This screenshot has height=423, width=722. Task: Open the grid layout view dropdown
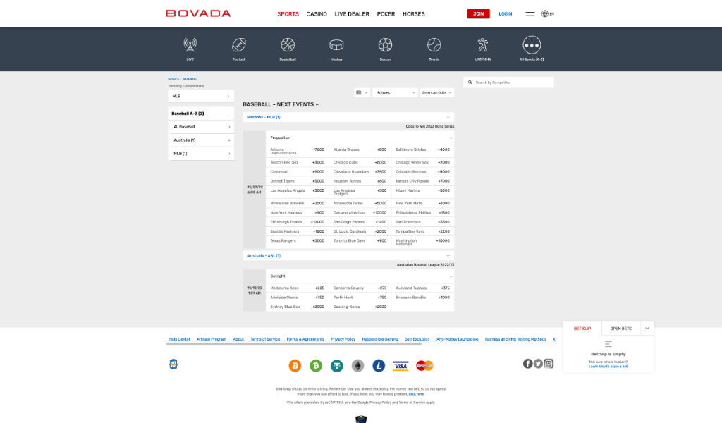[x=362, y=92]
